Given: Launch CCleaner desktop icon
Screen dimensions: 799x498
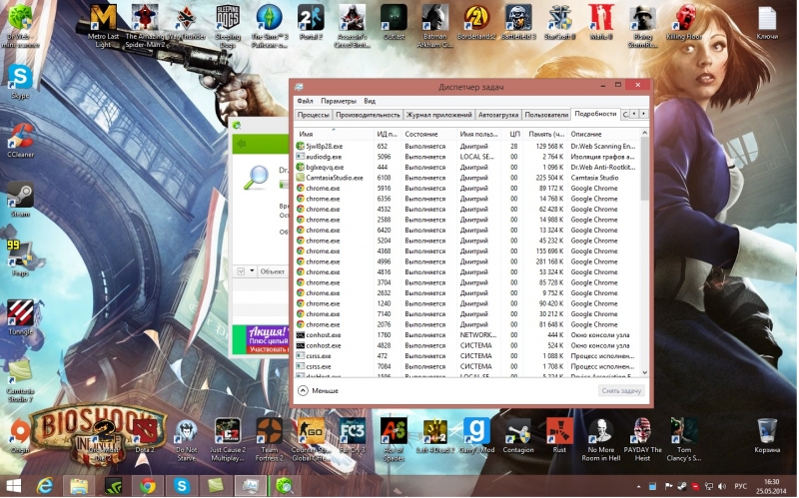Looking at the screenshot, I should 20,140.
